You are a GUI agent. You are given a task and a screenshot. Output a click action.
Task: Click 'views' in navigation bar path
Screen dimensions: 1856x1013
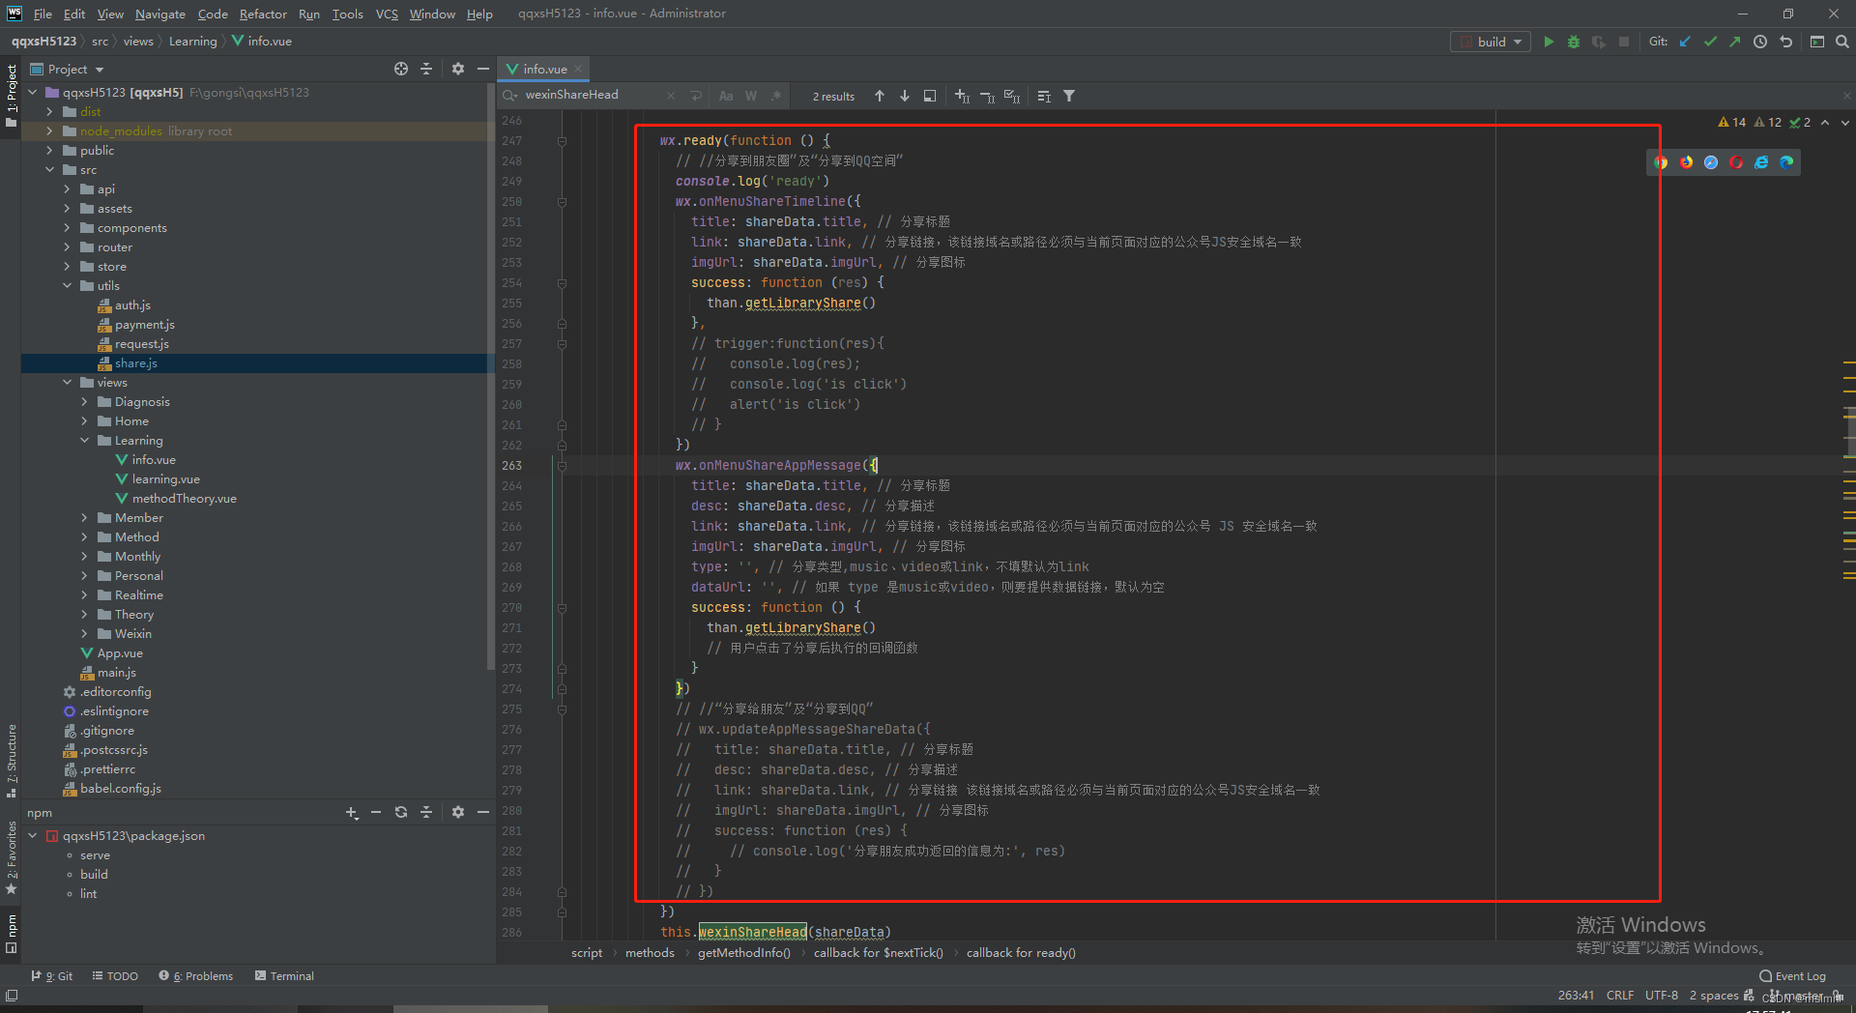138,42
